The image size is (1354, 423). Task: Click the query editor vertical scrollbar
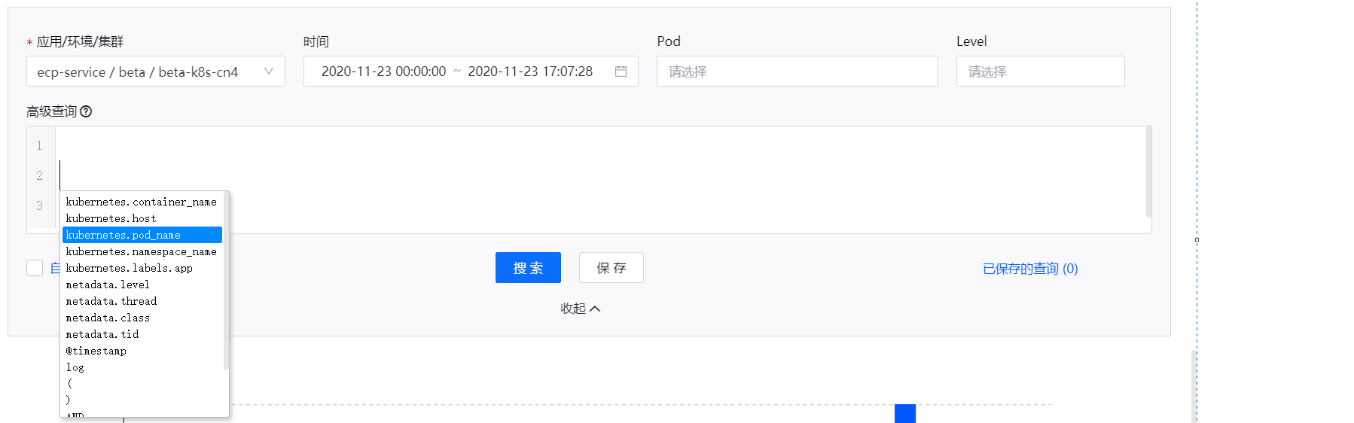[x=1148, y=173]
